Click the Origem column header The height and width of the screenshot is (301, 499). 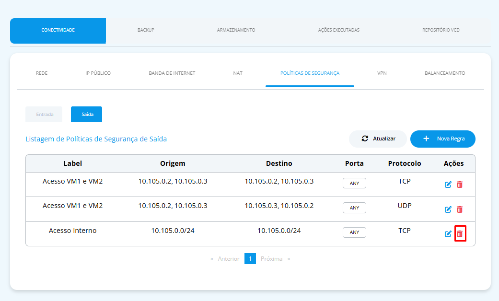click(173, 163)
